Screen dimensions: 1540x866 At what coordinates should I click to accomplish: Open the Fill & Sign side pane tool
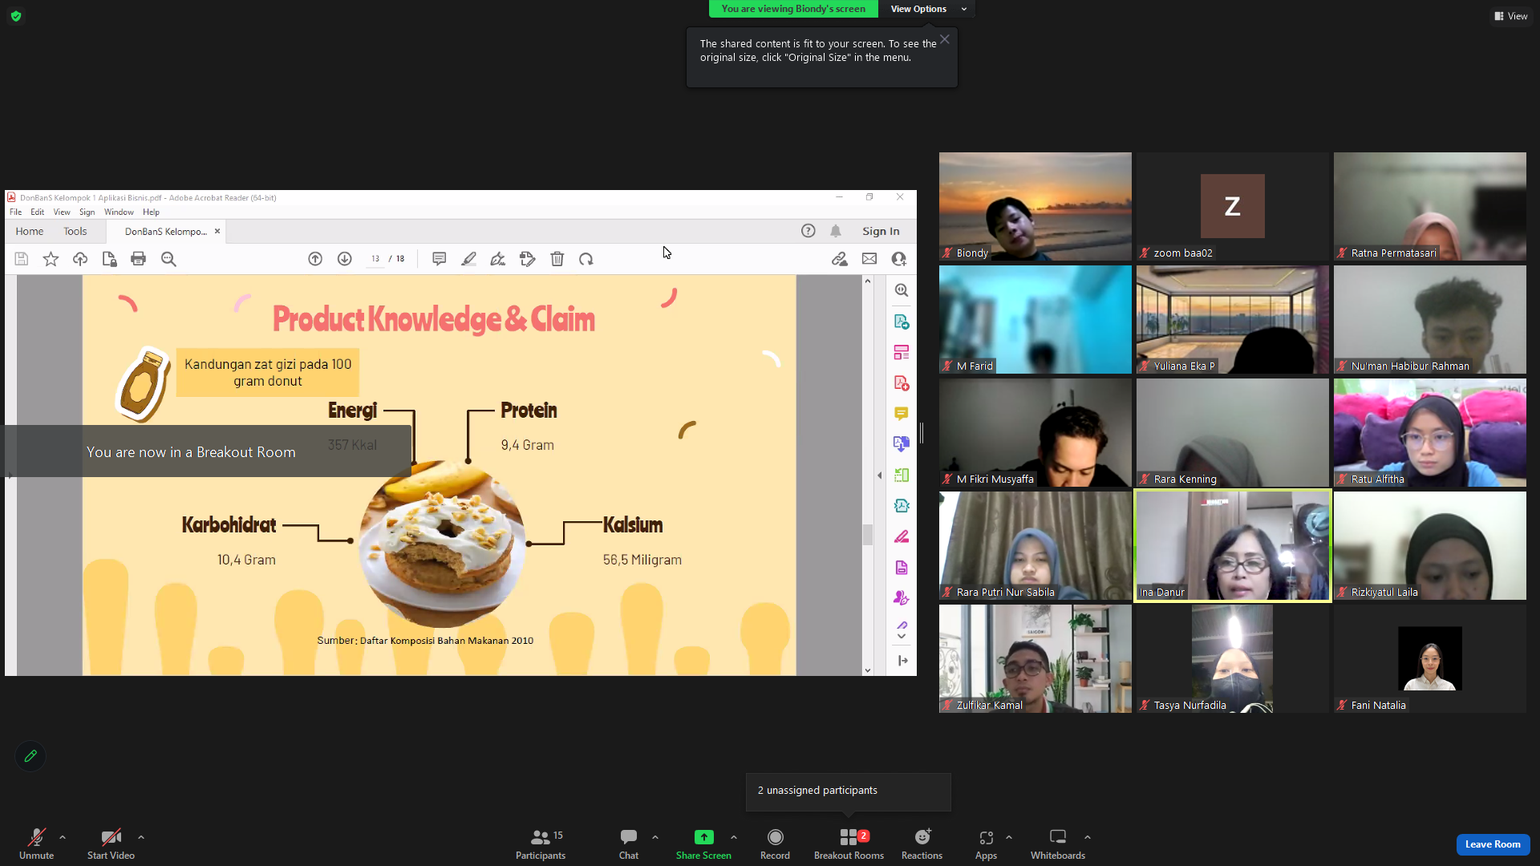[x=902, y=627]
